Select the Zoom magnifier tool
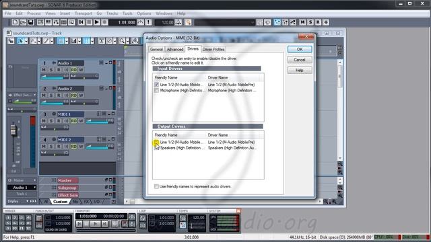Image resolution: width=431 pixels, height=242 pixels. 122,41
